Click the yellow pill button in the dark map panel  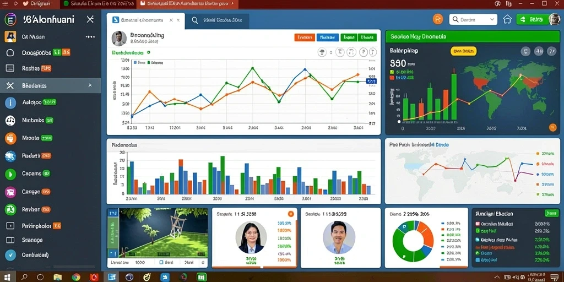pos(463,51)
